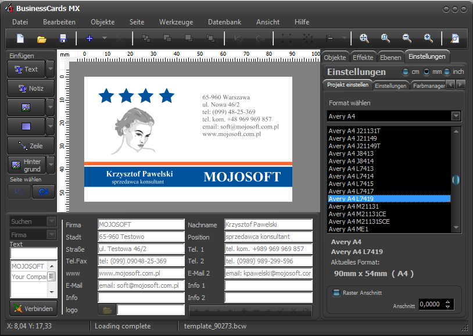Open the Farbmanager sub-tab
The width and height of the screenshot is (473, 336).
coord(429,85)
